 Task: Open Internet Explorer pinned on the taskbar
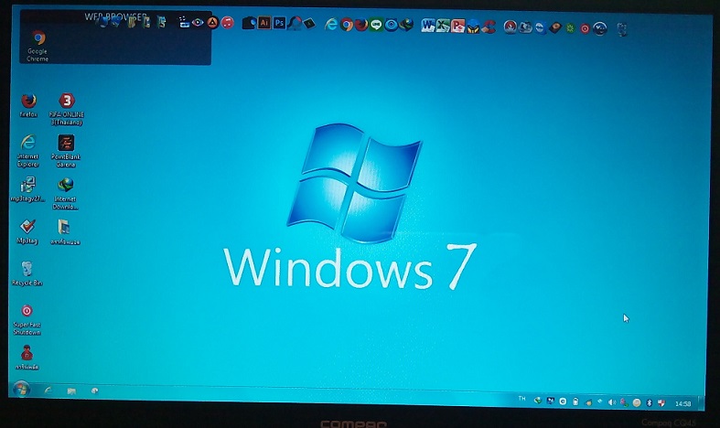(x=48, y=391)
